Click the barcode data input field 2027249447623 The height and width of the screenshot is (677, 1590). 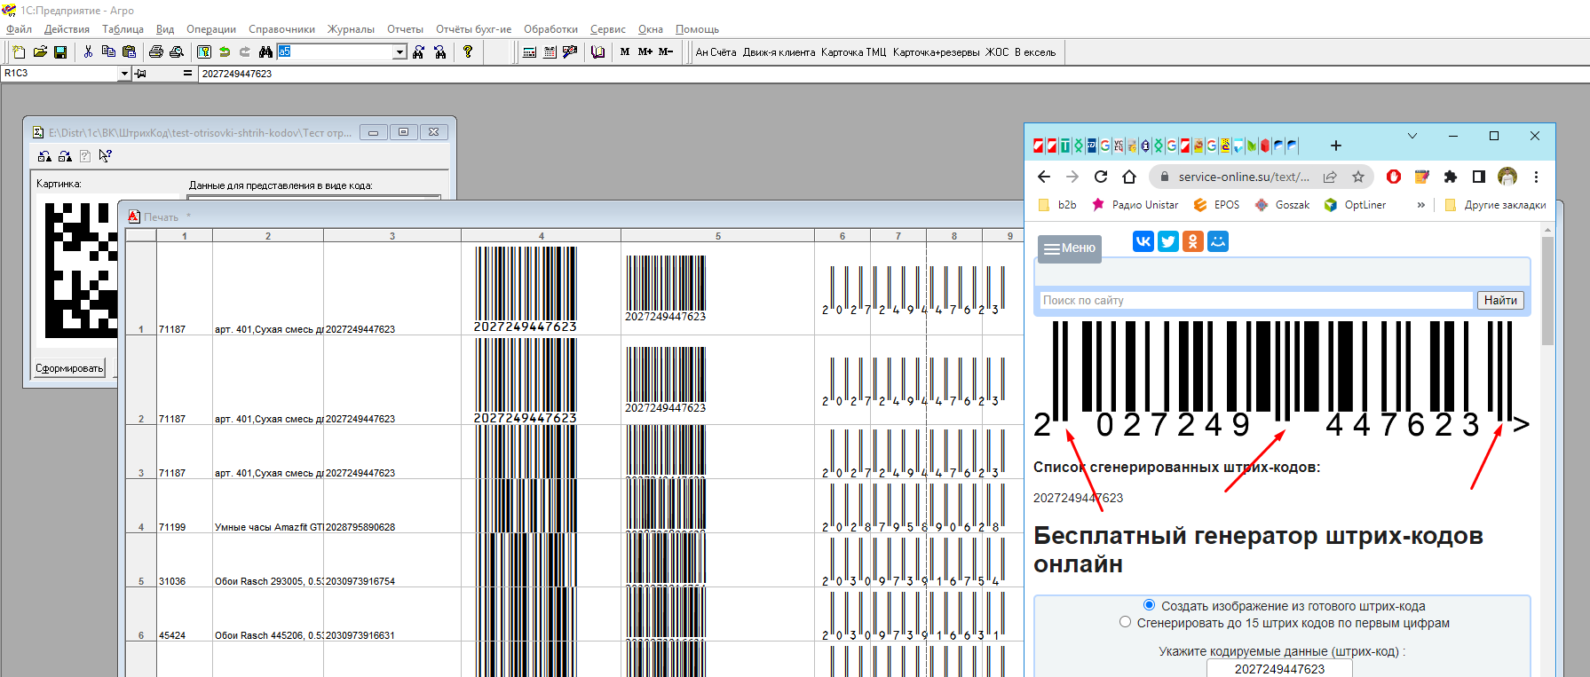tap(1279, 669)
